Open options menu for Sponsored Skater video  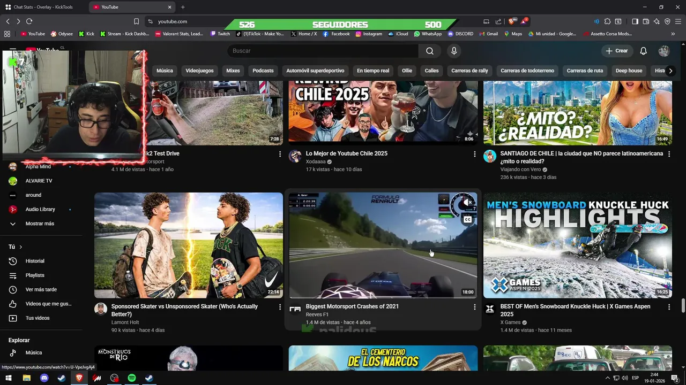click(x=280, y=307)
